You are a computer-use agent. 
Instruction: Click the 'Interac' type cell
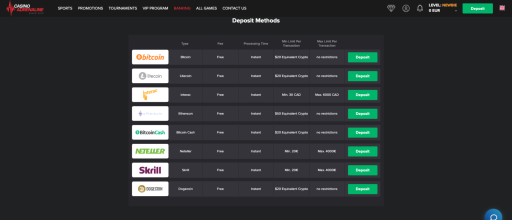185,94
